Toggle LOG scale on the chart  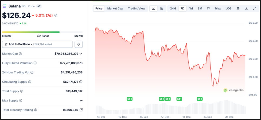click(228, 9)
